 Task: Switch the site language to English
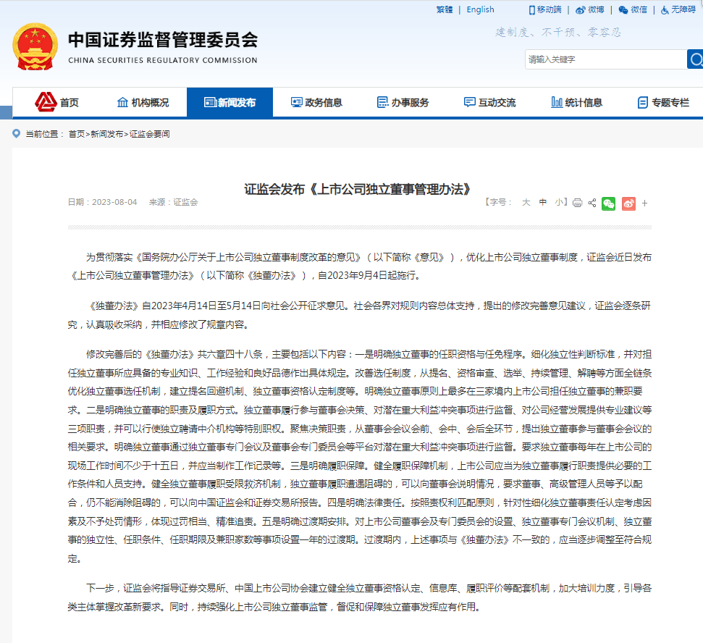(480, 9)
